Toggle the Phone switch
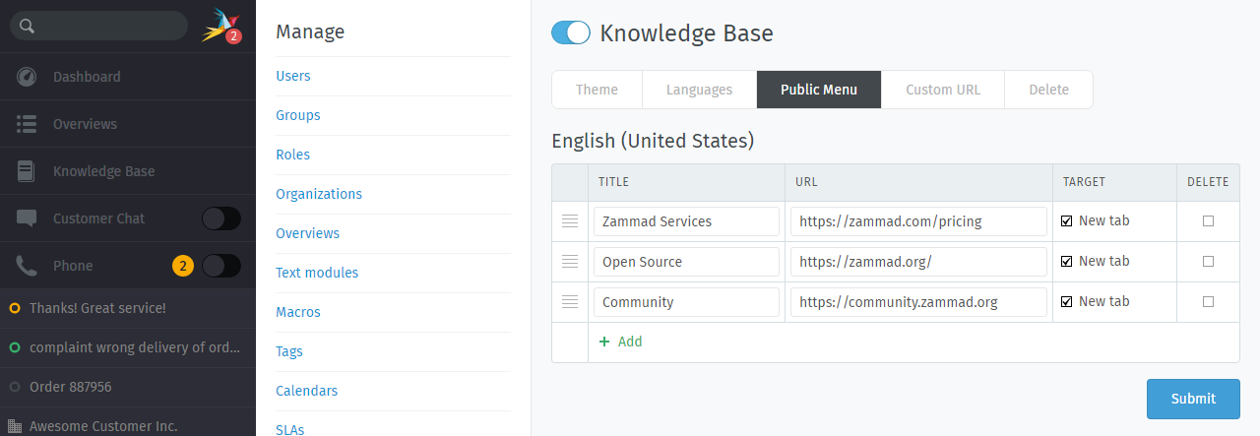The width and height of the screenshot is (1260, 436). click(x=221, y=266)
